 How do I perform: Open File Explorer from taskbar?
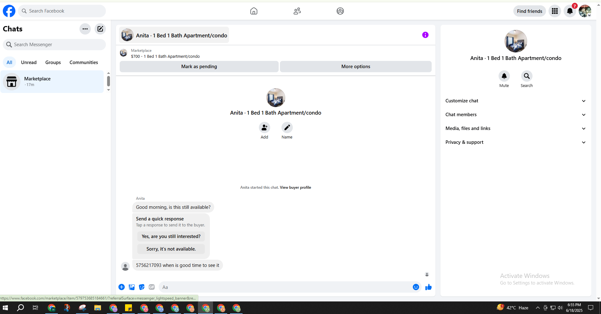tap(98, 308)
